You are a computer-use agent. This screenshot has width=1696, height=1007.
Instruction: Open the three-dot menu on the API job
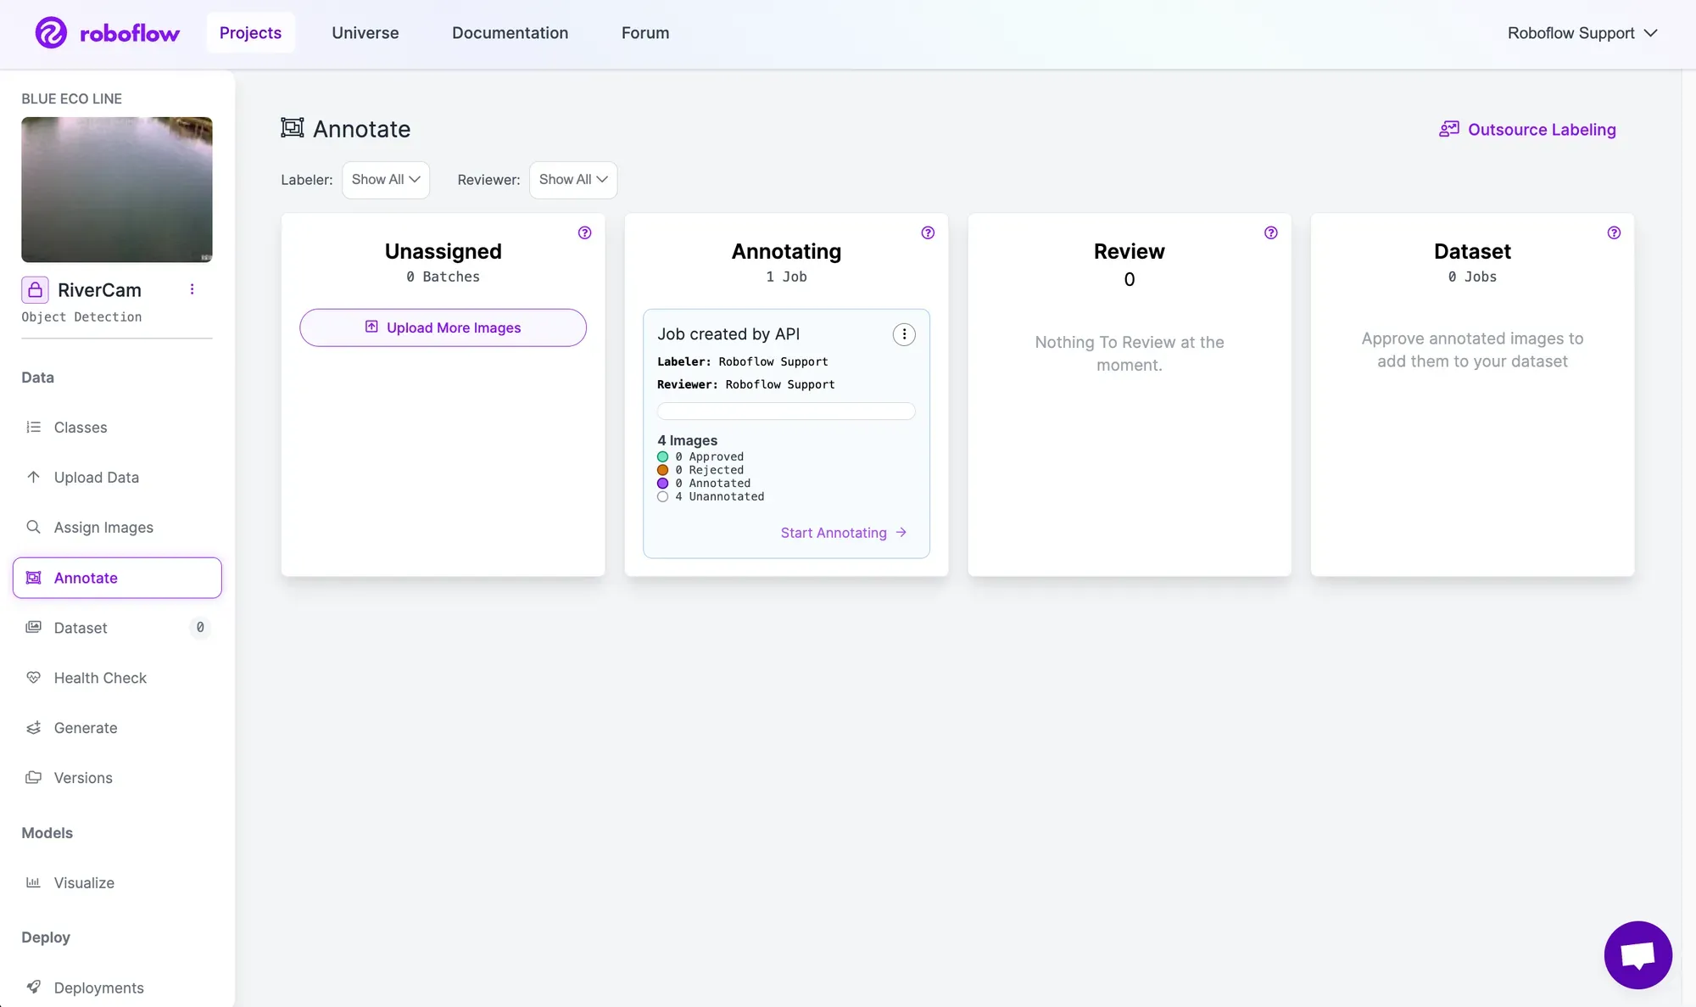pos(904,335)
